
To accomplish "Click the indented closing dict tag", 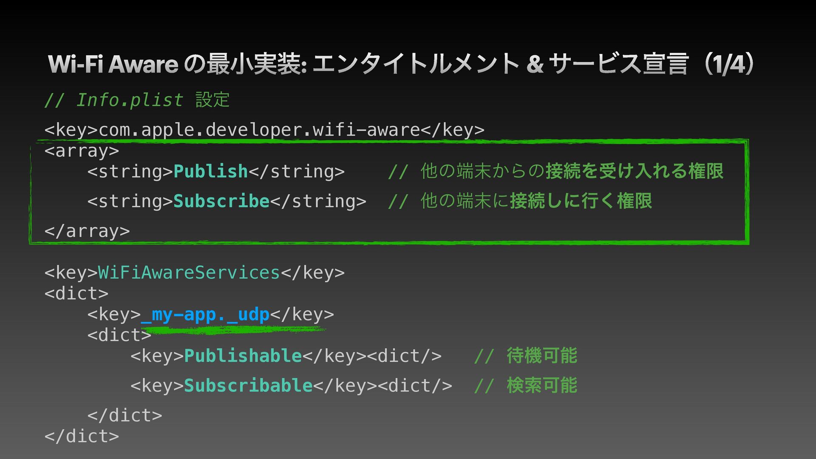I will (125, 415).
